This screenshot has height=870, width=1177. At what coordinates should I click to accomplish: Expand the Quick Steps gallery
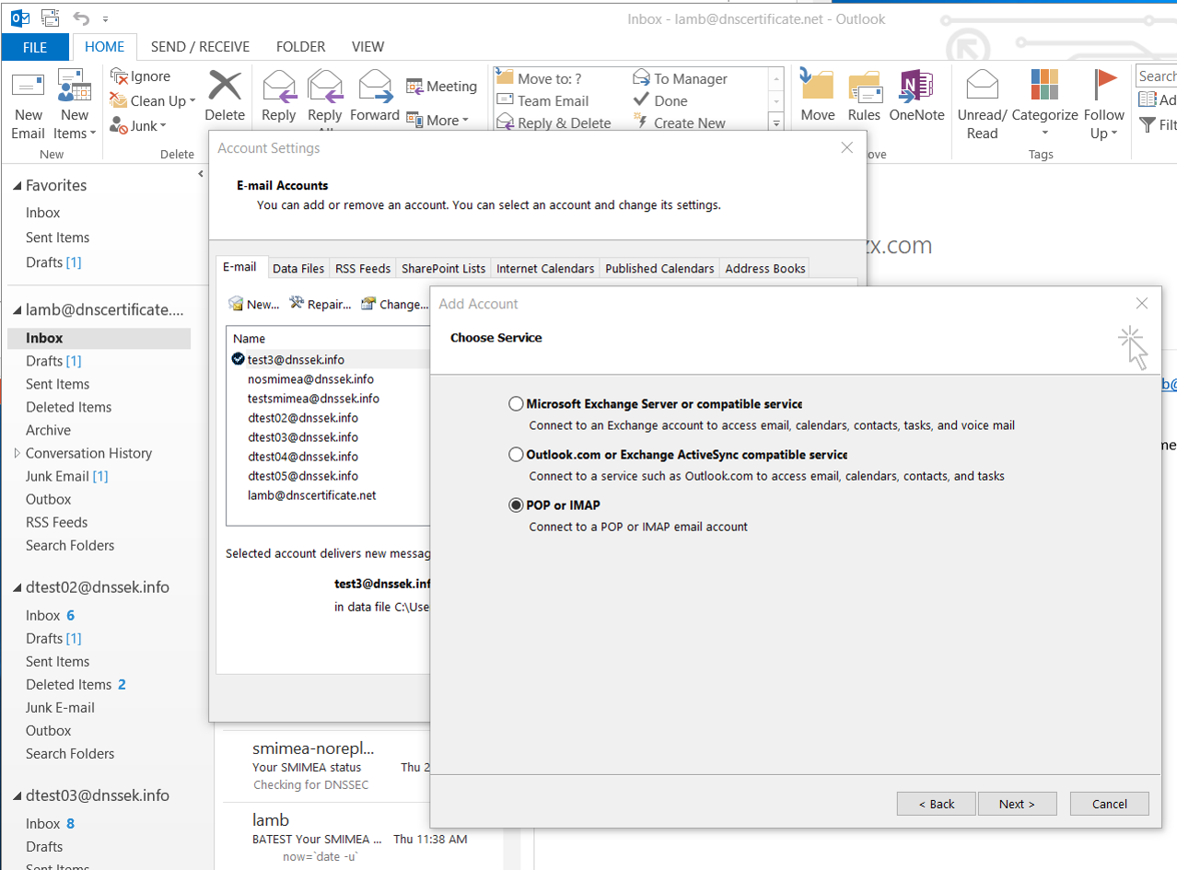(x=776, y=122)
